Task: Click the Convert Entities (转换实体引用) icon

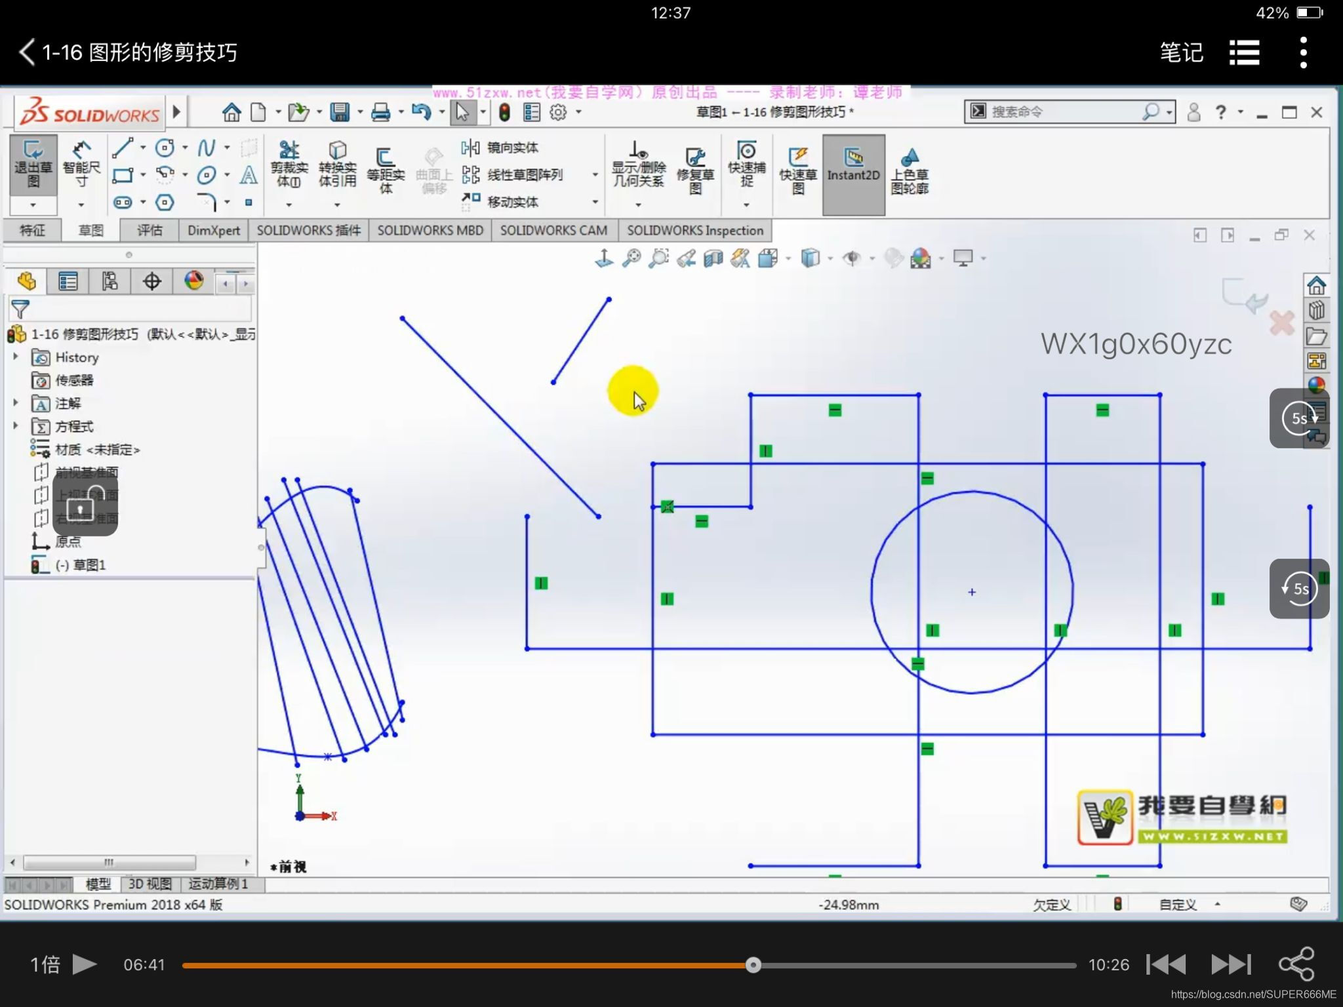Action: coord(337,164)
